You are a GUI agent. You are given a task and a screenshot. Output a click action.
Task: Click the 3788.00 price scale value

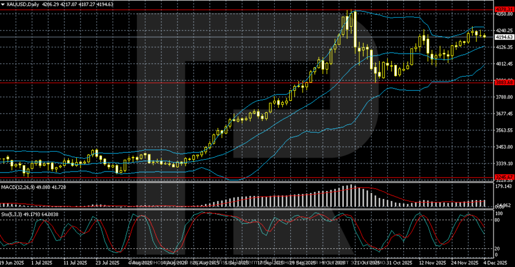click(x=504, y=97)
